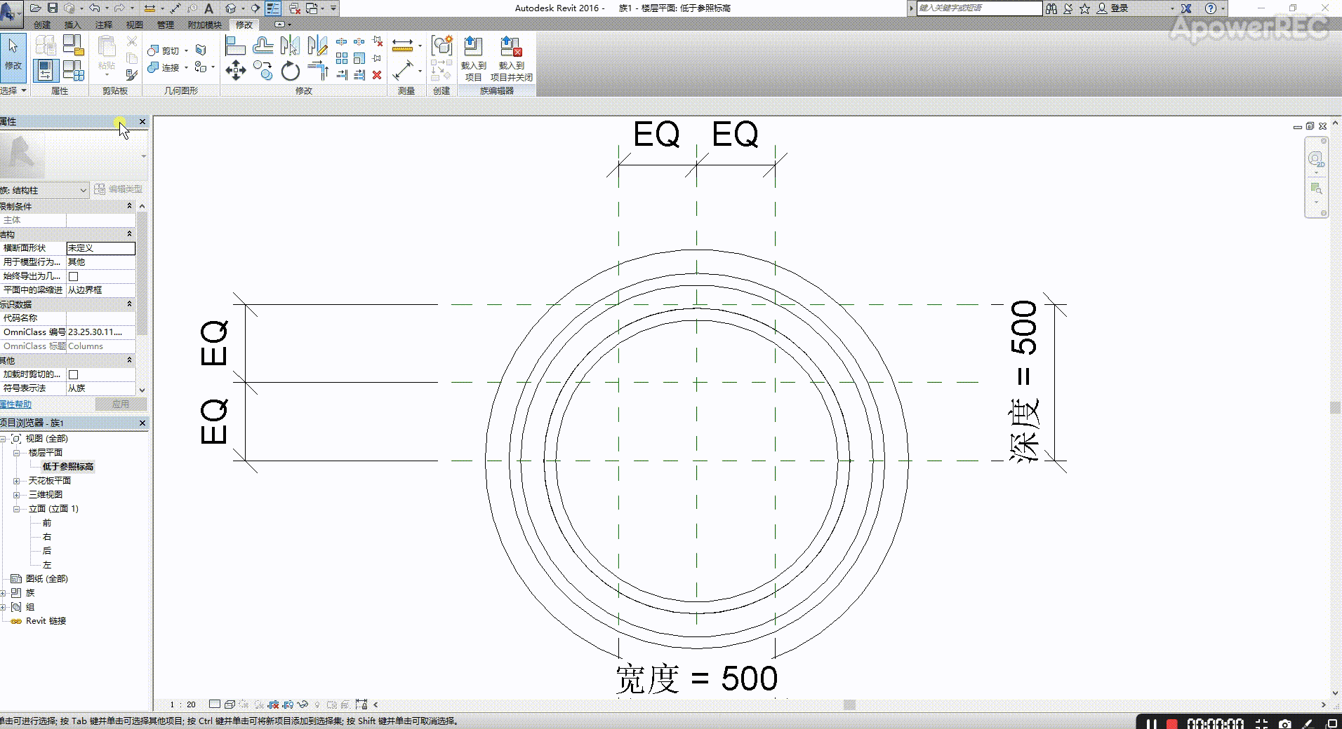Select the Array tool

click(342, 58)
